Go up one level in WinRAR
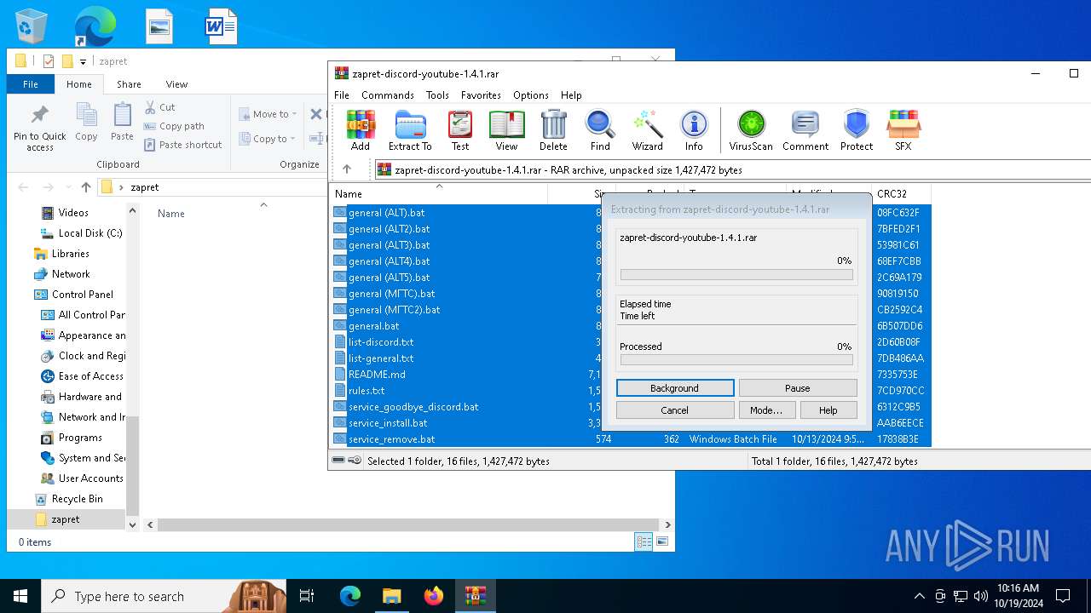This screenshot has height=613, width=1091. coord(346,169)
